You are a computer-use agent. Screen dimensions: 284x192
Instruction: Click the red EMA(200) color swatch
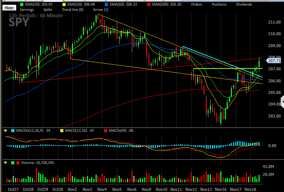pos(149,4)
